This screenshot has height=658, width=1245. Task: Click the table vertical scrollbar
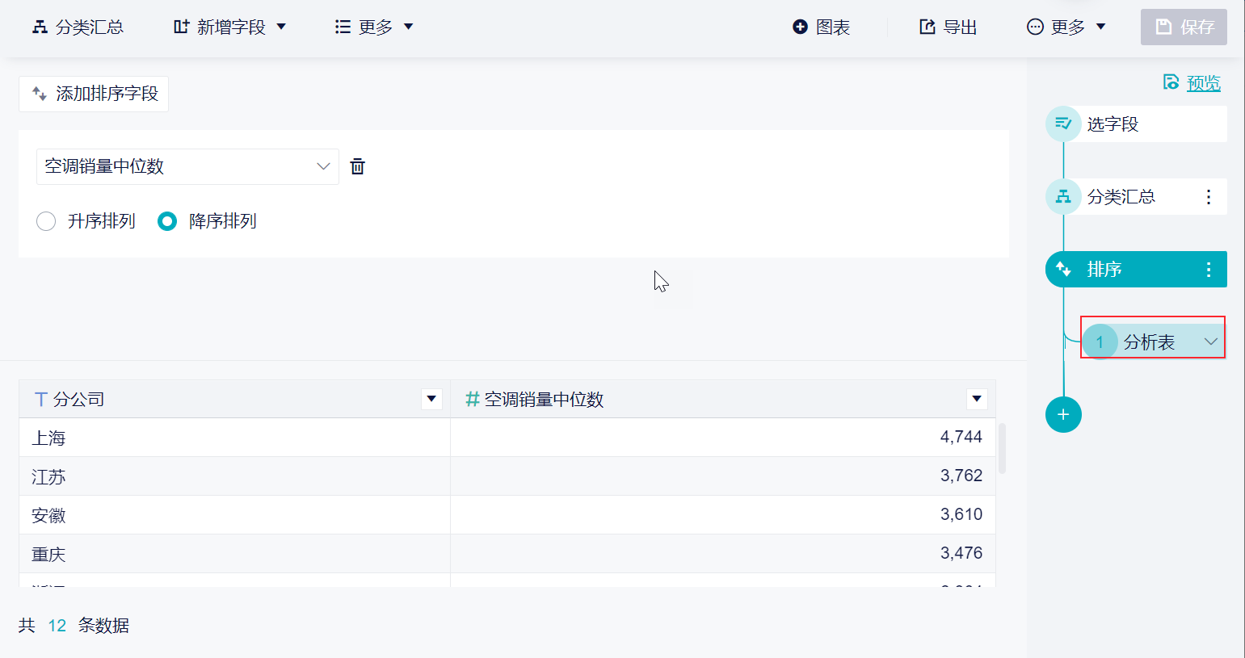[x=1003, y=448]
